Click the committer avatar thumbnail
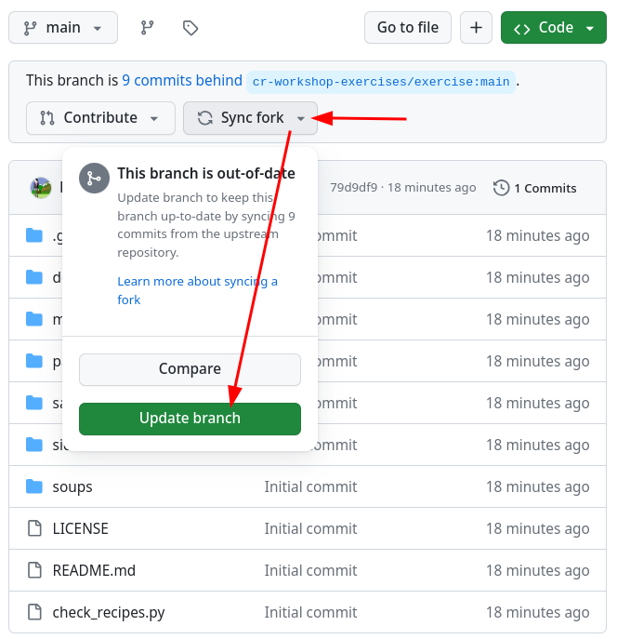The width and height of the screenshot is (617, 639). pos(41,188)
